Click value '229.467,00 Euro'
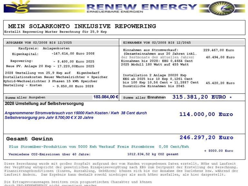 click(x=219, y=50)
